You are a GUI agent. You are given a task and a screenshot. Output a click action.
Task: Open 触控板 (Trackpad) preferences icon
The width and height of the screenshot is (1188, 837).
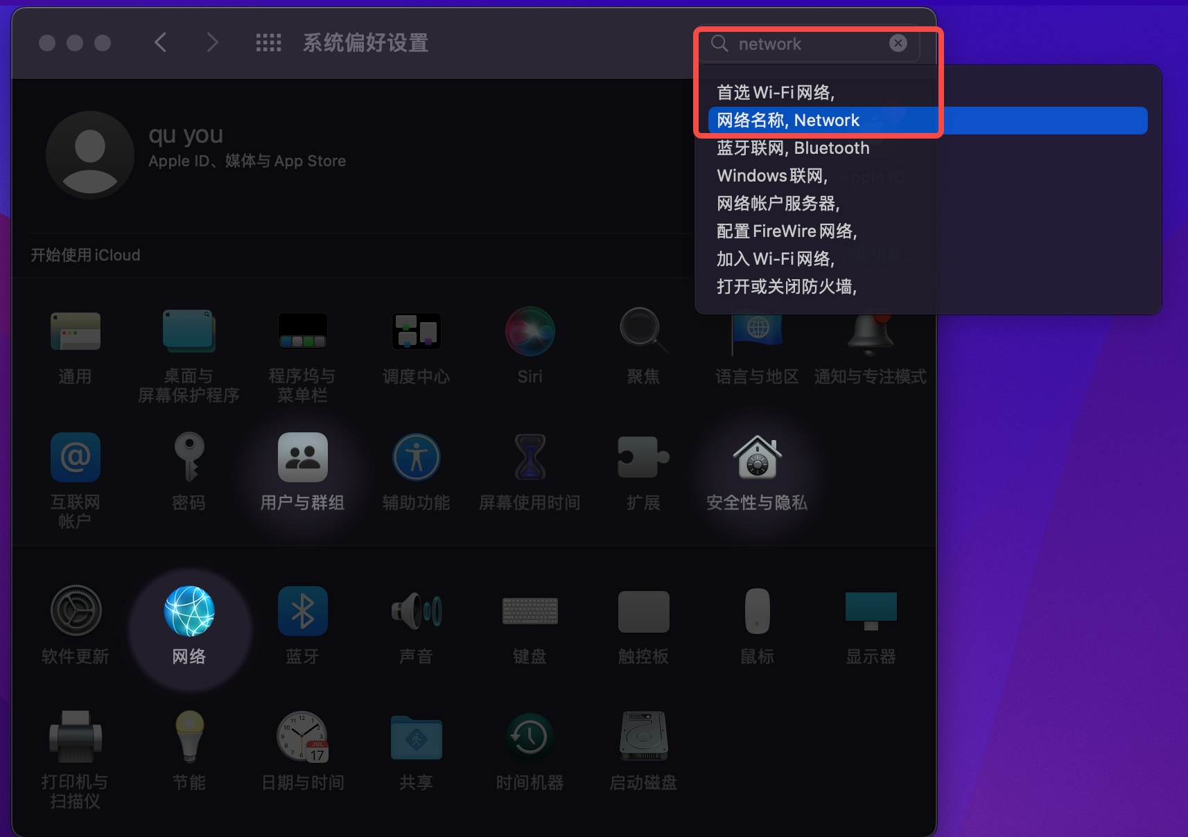(643, 611)
